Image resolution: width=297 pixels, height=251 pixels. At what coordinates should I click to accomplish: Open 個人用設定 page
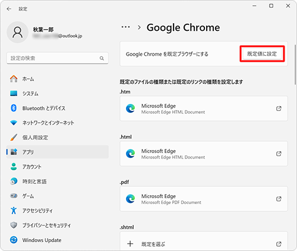coord(58,137)
